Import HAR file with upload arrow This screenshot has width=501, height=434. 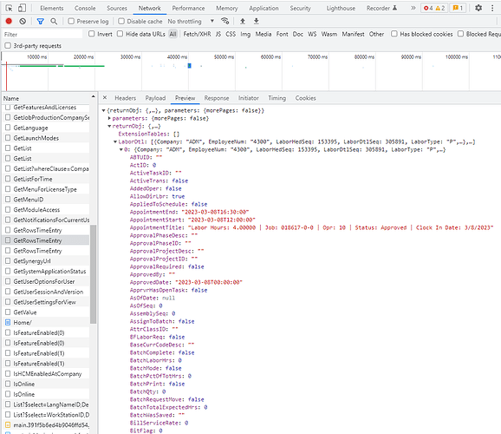point(243,21)
